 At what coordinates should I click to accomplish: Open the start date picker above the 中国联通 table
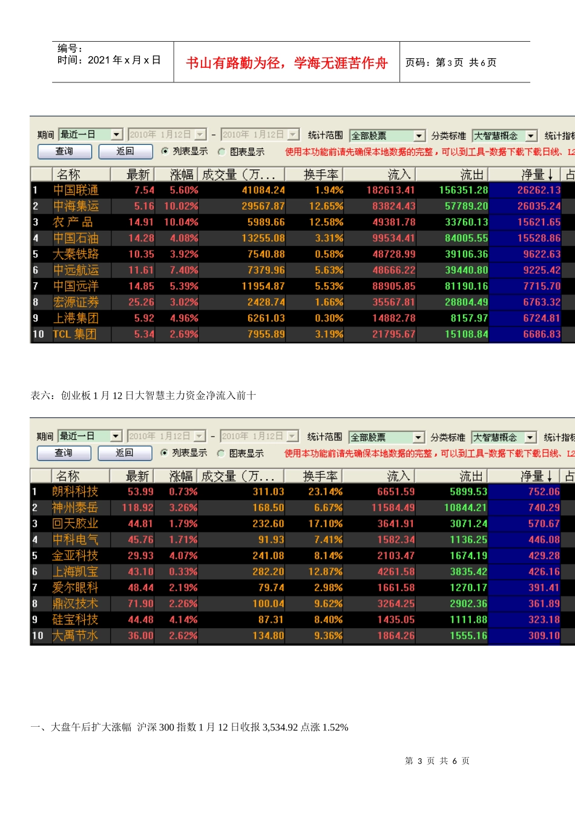click(168, 134)
